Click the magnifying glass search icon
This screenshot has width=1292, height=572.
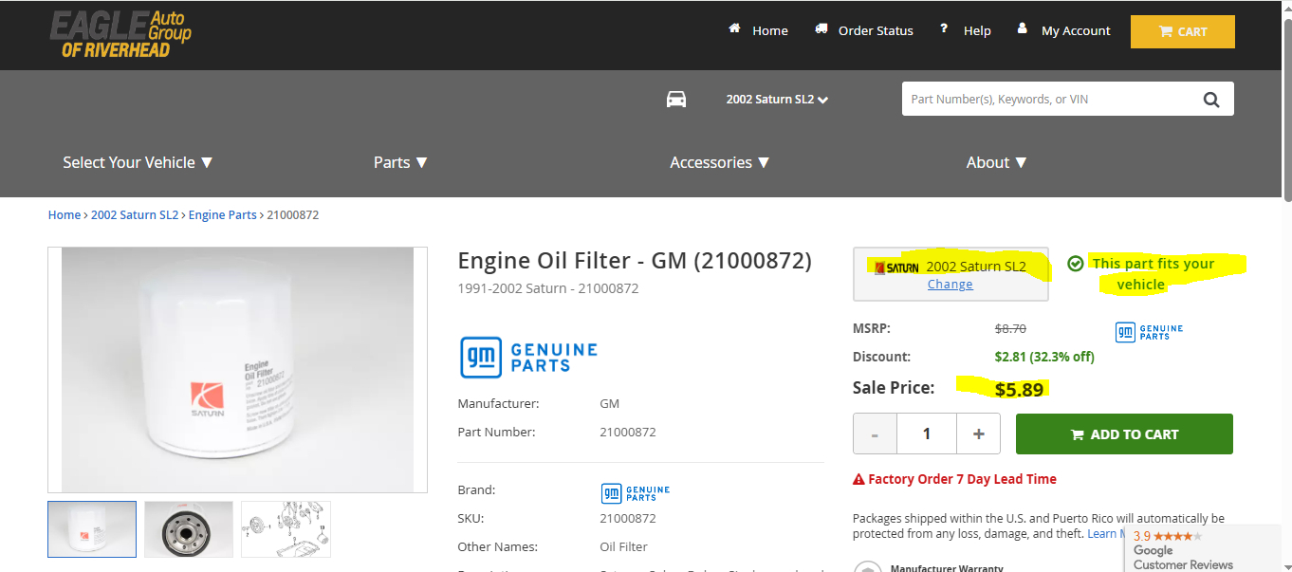point(1211,100)
